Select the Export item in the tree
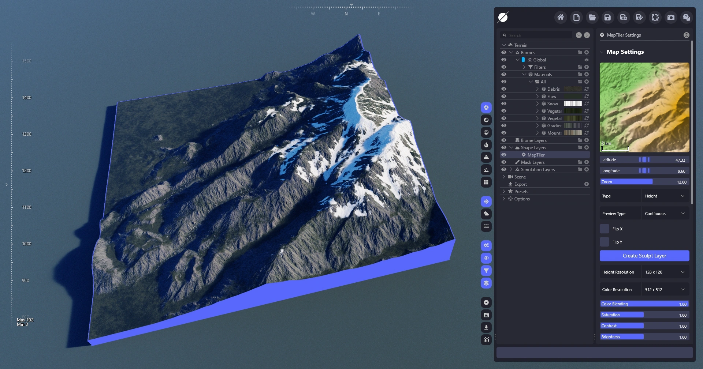 [x=520, y=184]
